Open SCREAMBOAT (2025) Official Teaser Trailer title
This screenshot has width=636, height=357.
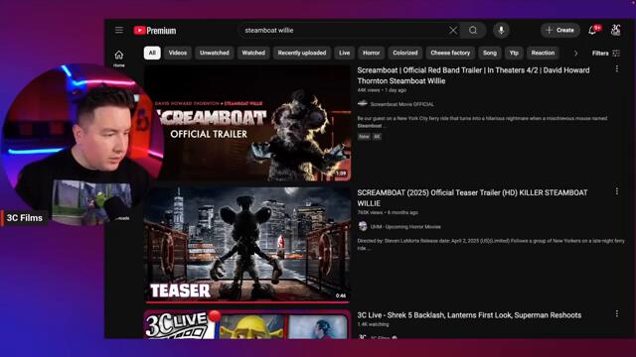pos(472,198)
